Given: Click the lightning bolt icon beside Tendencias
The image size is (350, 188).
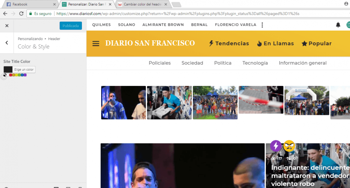Looking at the screenshot, I should point(211,43).
